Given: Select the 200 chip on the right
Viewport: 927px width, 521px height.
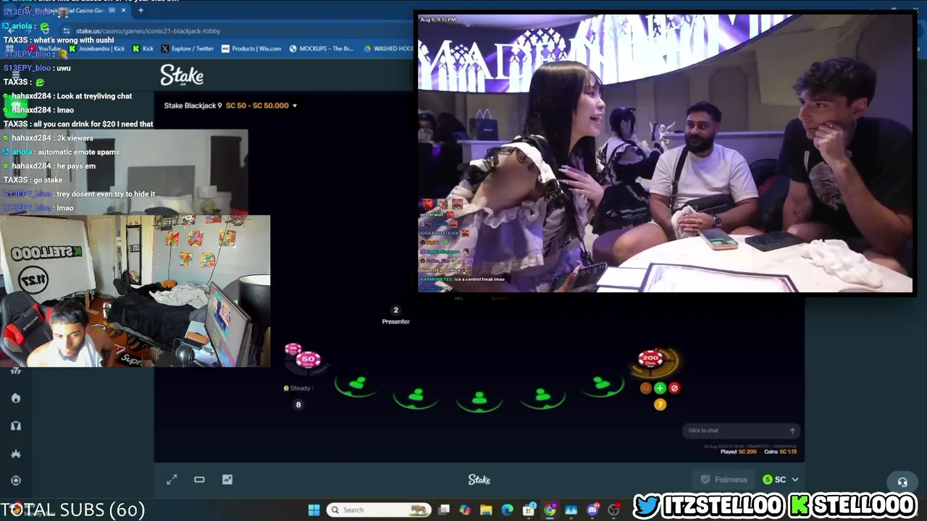Looking at the screenshot, I should 651,358.
